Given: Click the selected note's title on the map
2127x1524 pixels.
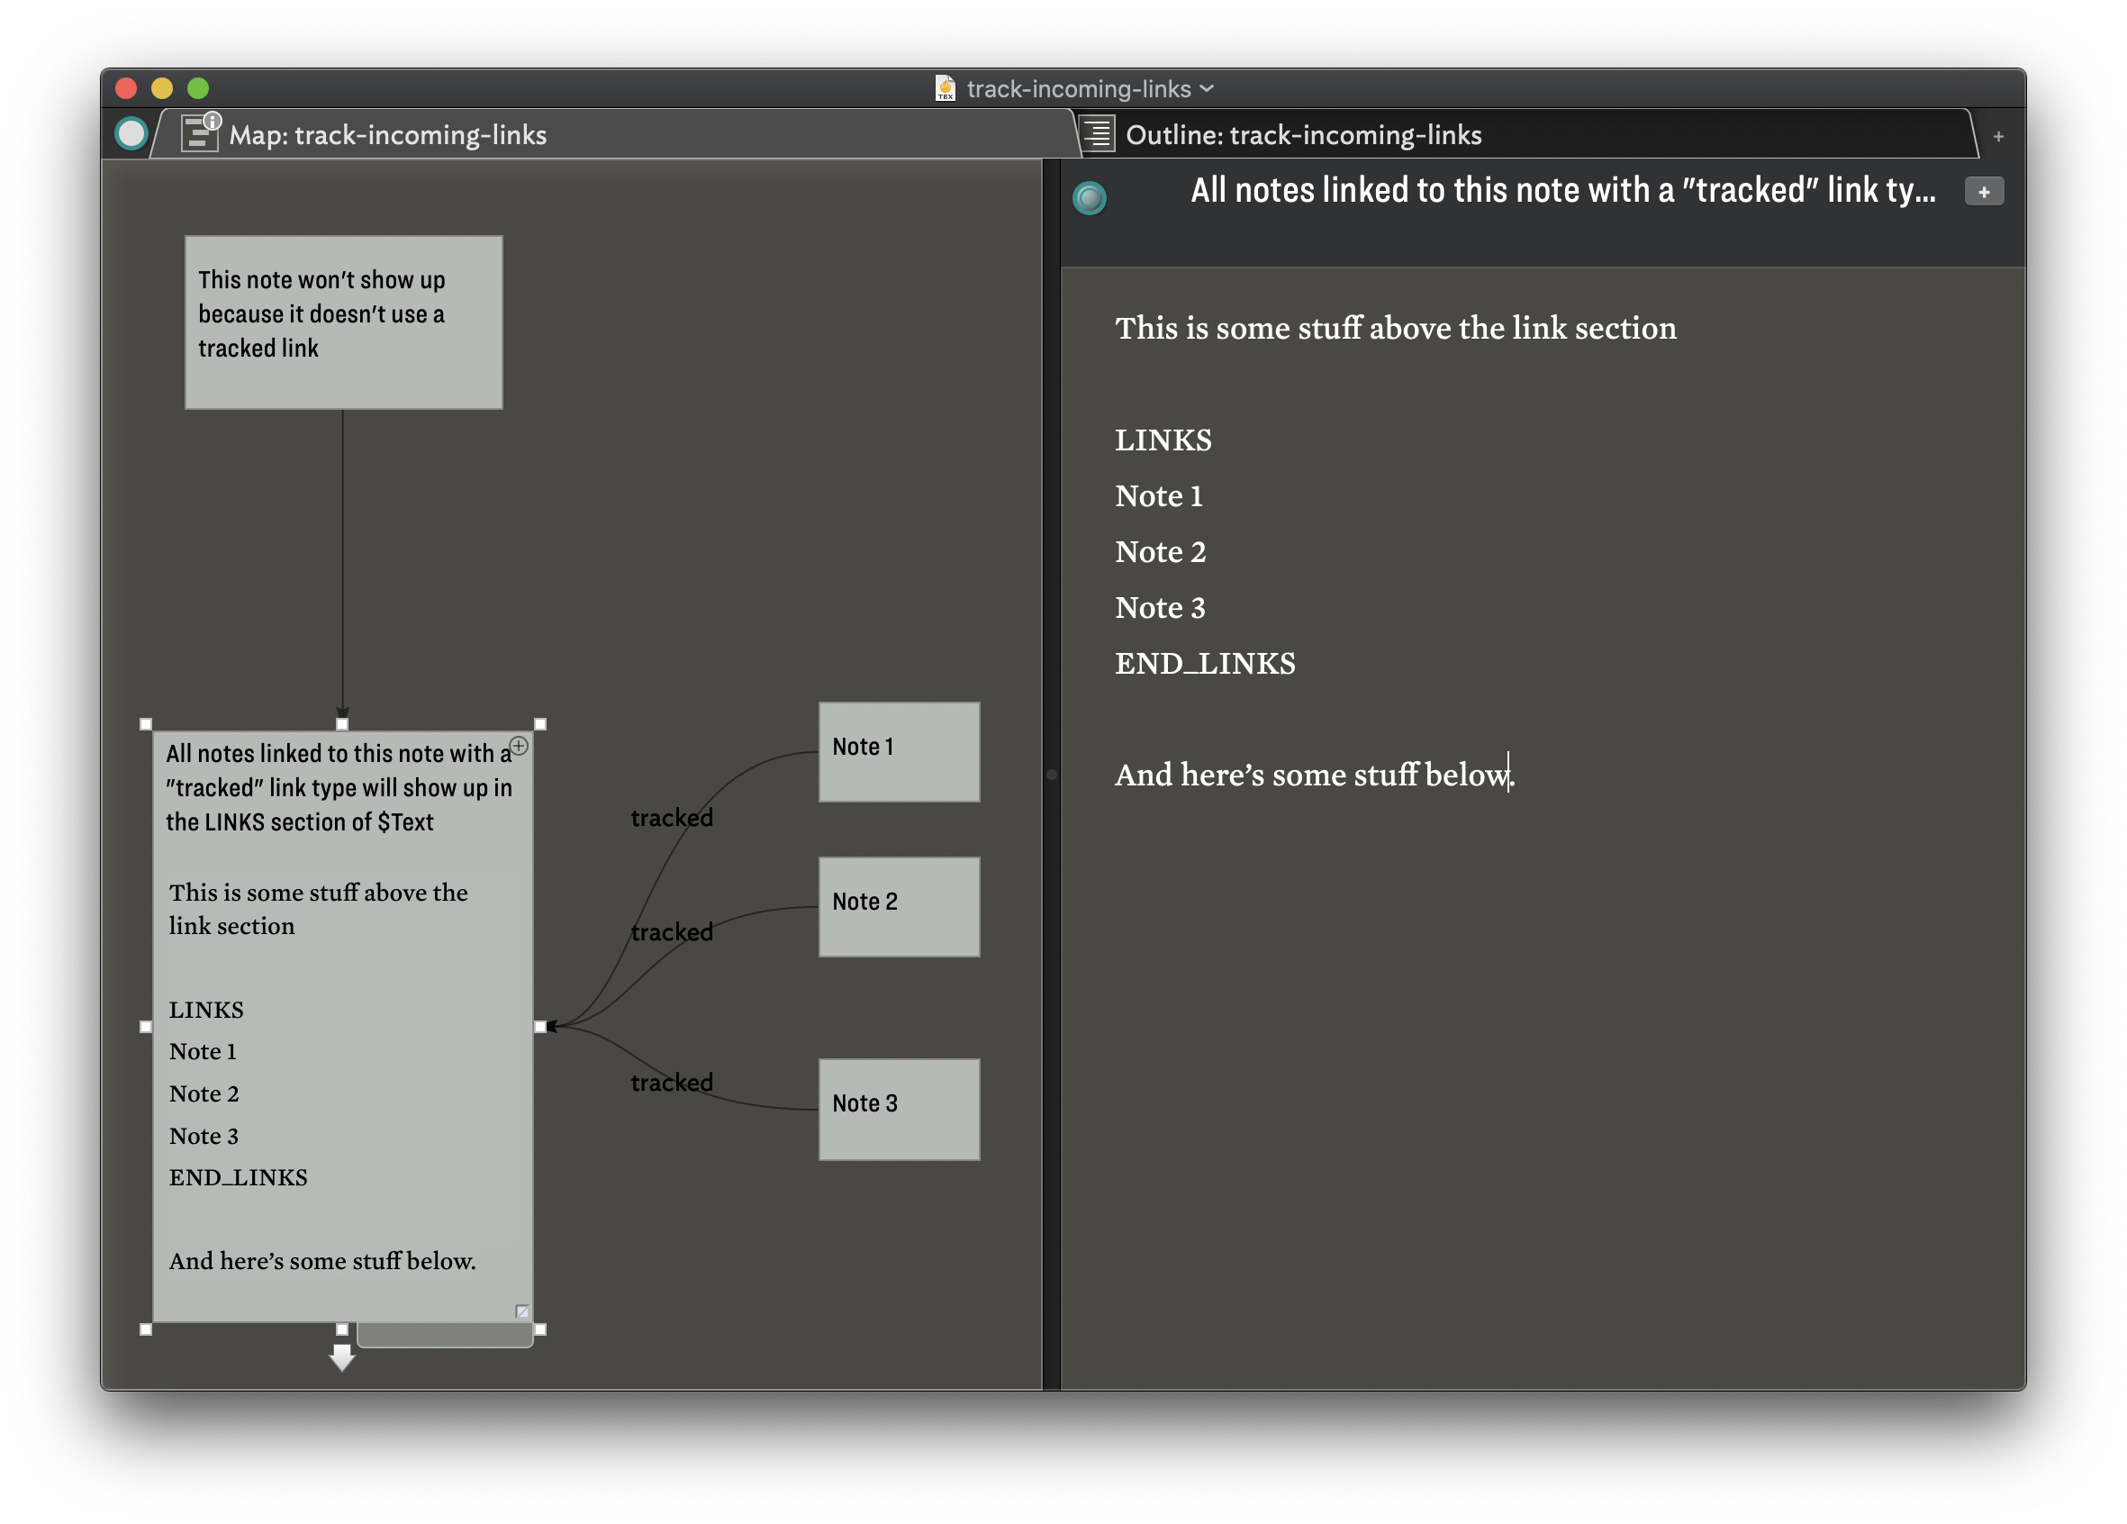Looking at the screenshot, I should pos(339,788).
